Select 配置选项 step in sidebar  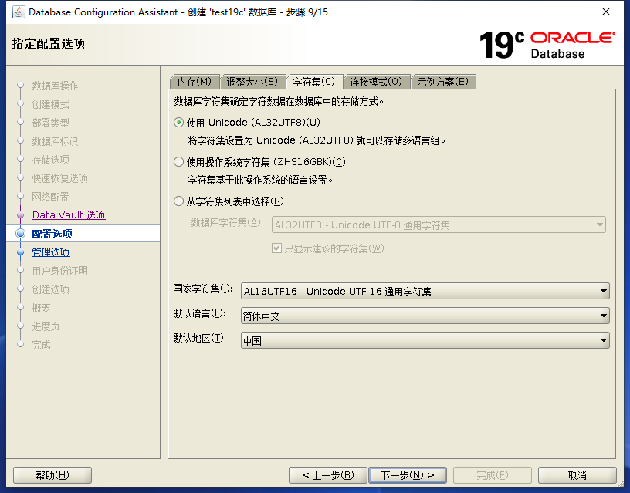coord(52,234)
